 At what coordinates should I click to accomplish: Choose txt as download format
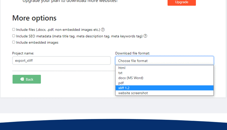pos(120,73)
